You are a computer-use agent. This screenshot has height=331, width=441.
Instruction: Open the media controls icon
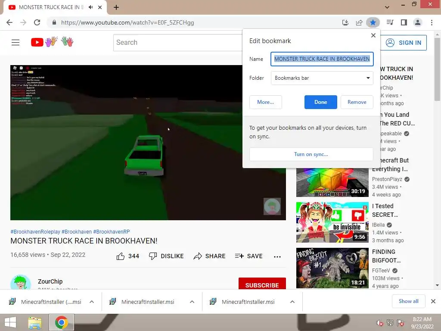(390, 22)
